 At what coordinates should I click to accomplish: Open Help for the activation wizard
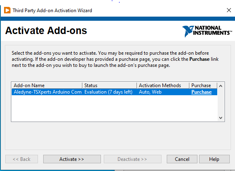tap(214, 159)
